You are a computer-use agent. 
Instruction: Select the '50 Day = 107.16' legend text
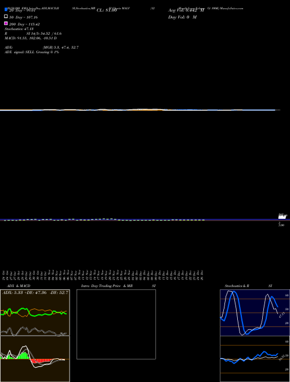pos(23,17)
